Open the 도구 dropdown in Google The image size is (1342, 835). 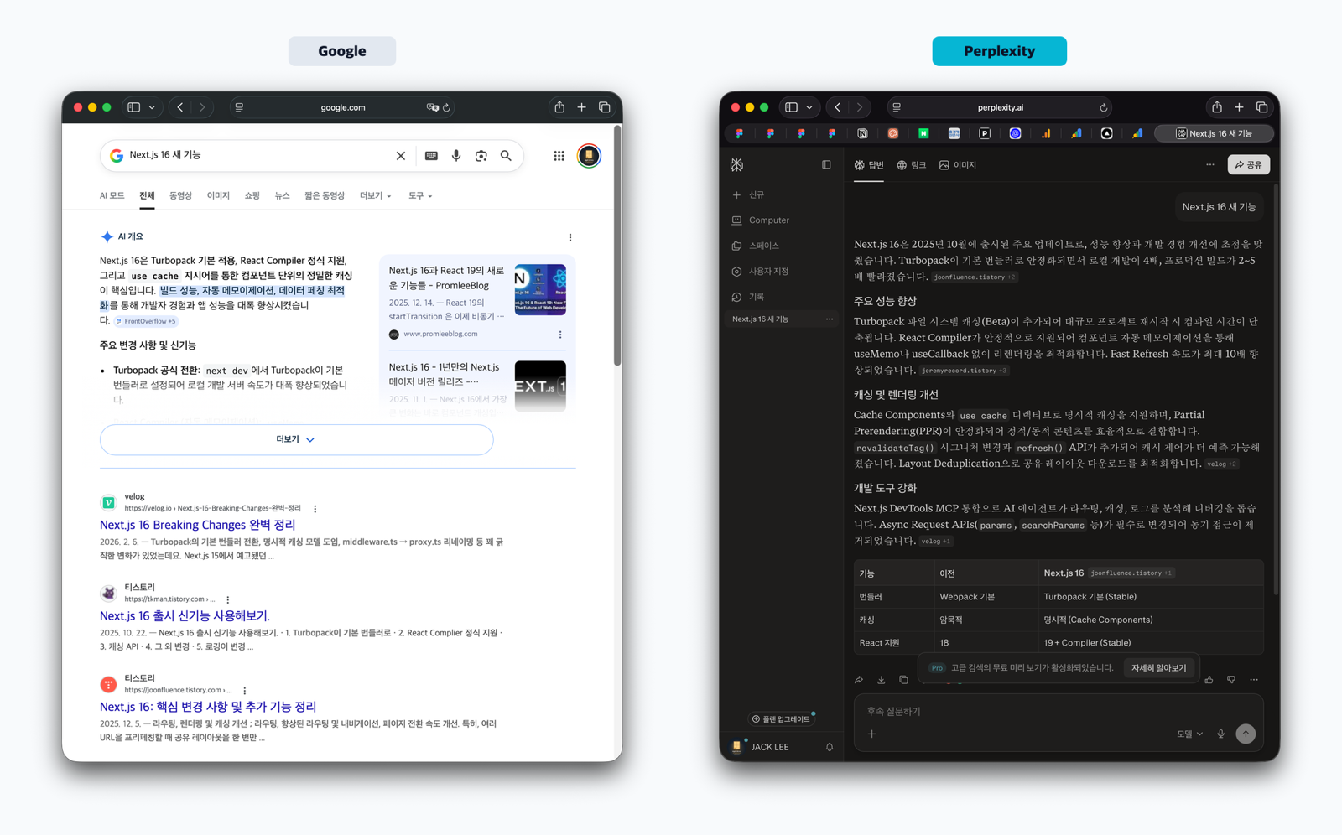pos(420,196)
